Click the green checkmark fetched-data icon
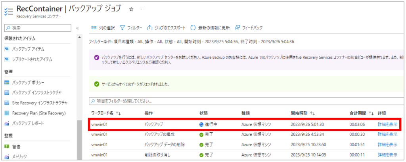406x162 pixels. (x=97, y=84)
